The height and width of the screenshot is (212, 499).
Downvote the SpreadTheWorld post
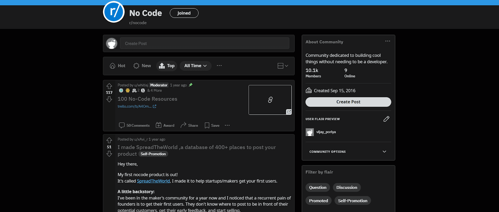pyautogui.click(x=109, y=154)
